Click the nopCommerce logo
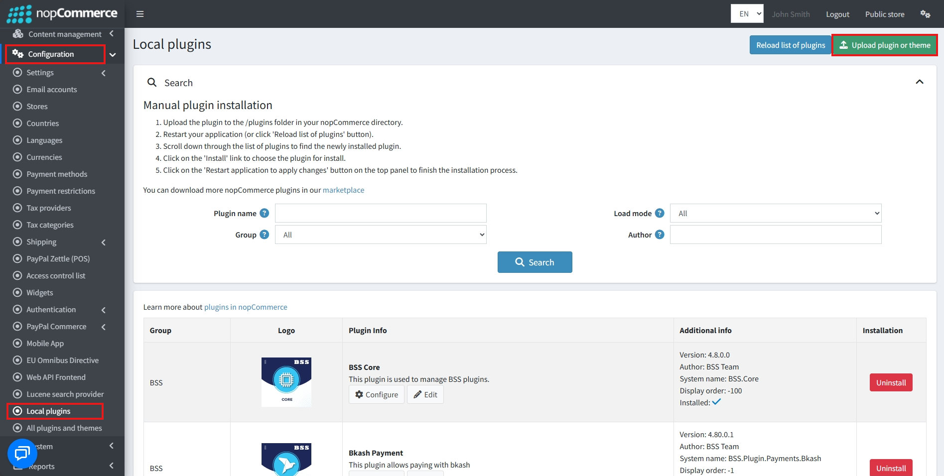The height and width of the screenshot is (476, 944). coord(62,14)
